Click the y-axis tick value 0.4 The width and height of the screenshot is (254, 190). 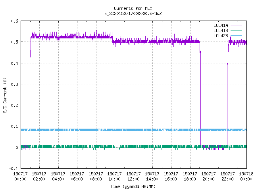[14, 63]
